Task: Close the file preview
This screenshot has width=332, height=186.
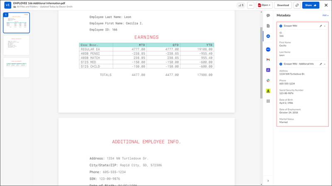Action: (326, 5)
